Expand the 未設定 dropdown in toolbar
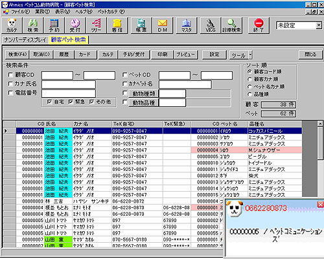The height and width of the screenshot is (259, 324). click(x=319, y=25)
